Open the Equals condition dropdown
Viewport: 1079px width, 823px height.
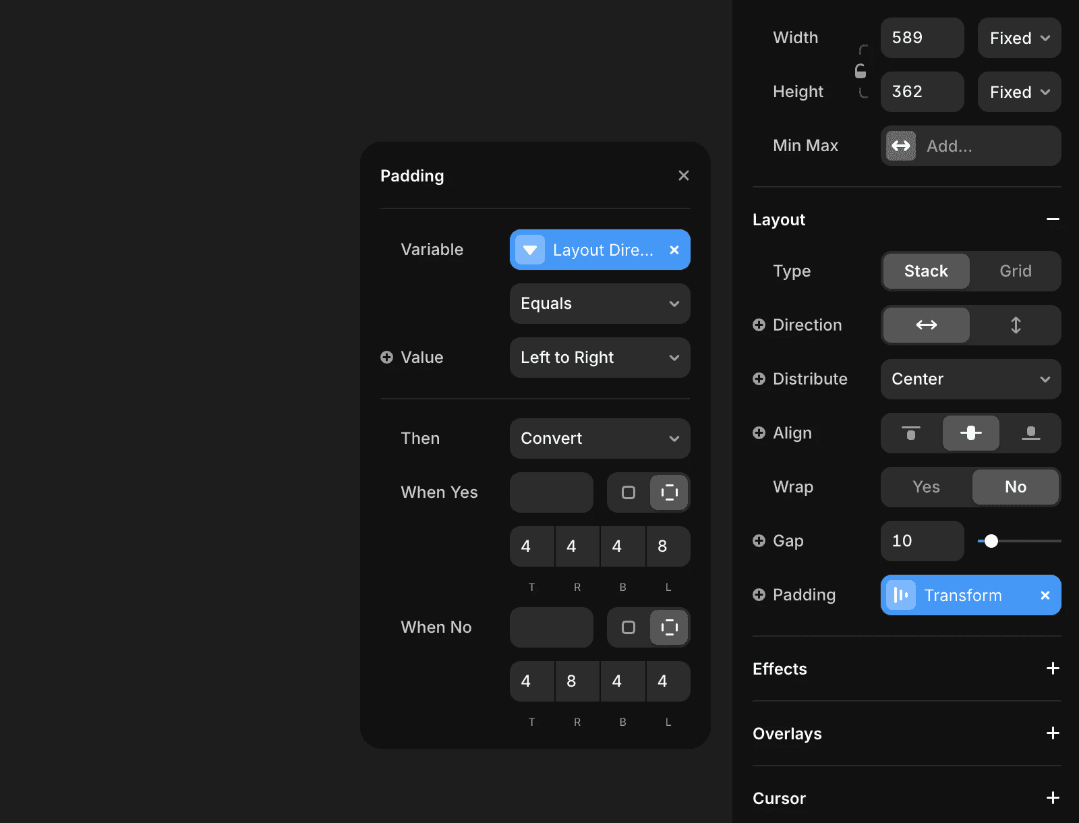(x=599, y=304)
